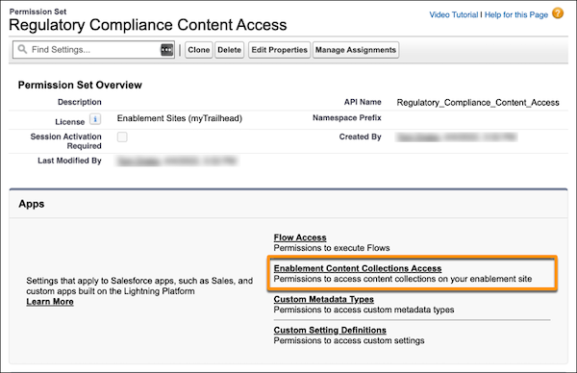Open Enablement Content Collections Access link
Viewport: 577px width, 373px height.
click(358, 268)
